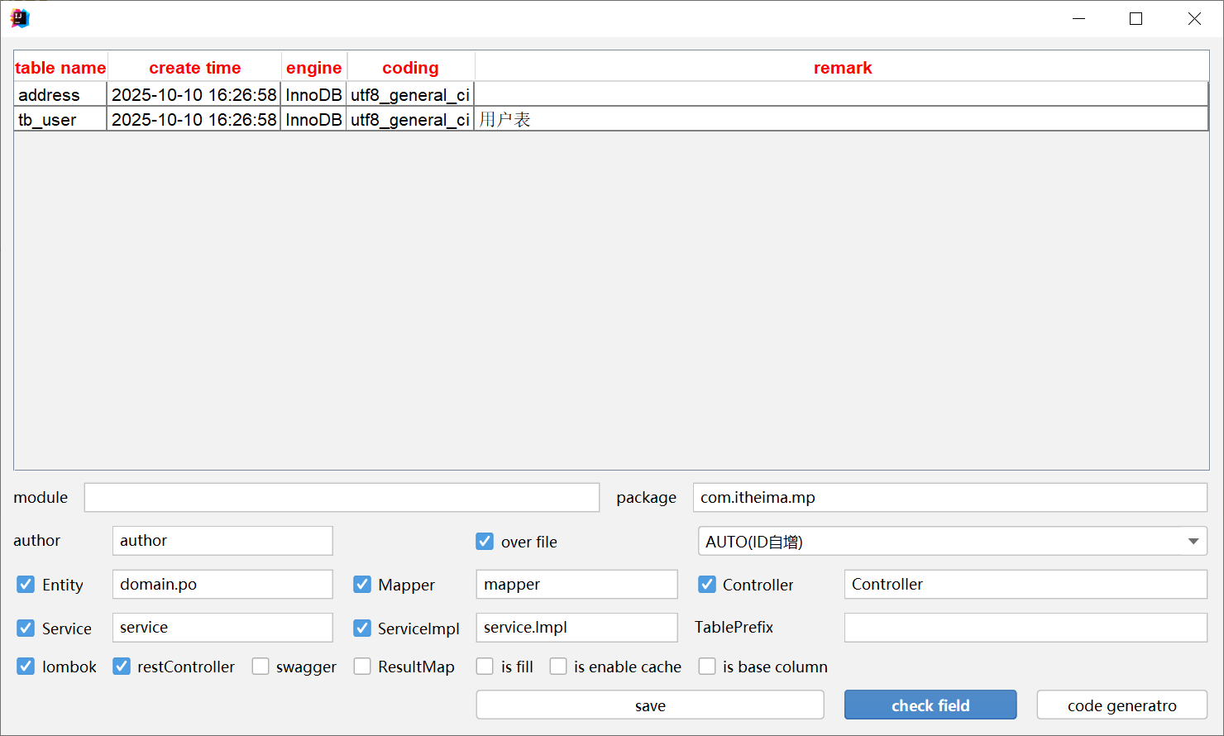Select the tb_user table row
Viewport: 1224px width, 736px height.
[611, 119]
